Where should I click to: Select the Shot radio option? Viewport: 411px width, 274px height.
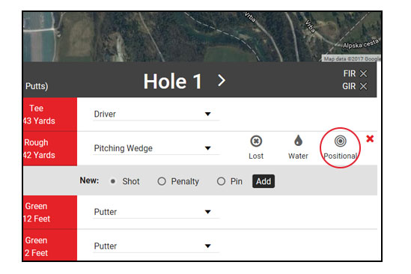pyautogui.click(x=113, y=181)
